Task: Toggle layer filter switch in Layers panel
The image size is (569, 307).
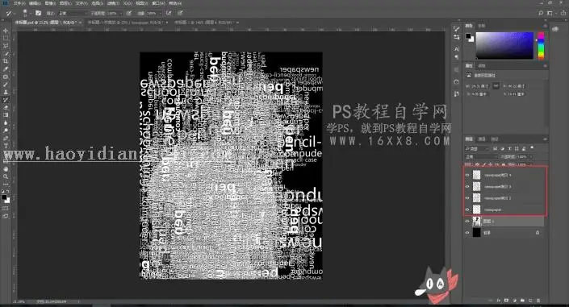Action: (533, 148)
